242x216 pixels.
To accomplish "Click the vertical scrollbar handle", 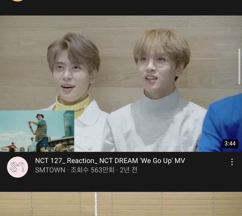I will click(x=239, y=67).
